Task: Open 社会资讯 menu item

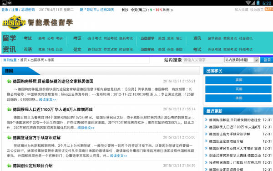Action: [x=246, y=38]
